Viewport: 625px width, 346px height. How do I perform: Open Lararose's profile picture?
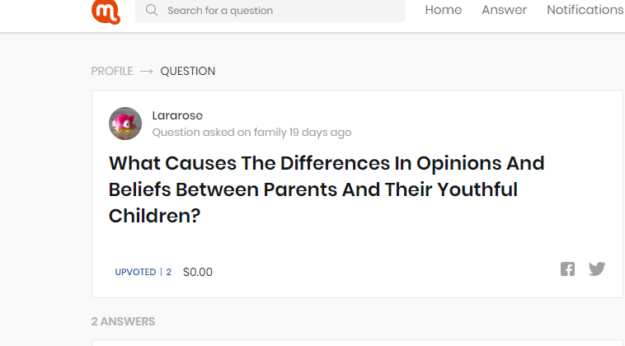coord(125,124)
